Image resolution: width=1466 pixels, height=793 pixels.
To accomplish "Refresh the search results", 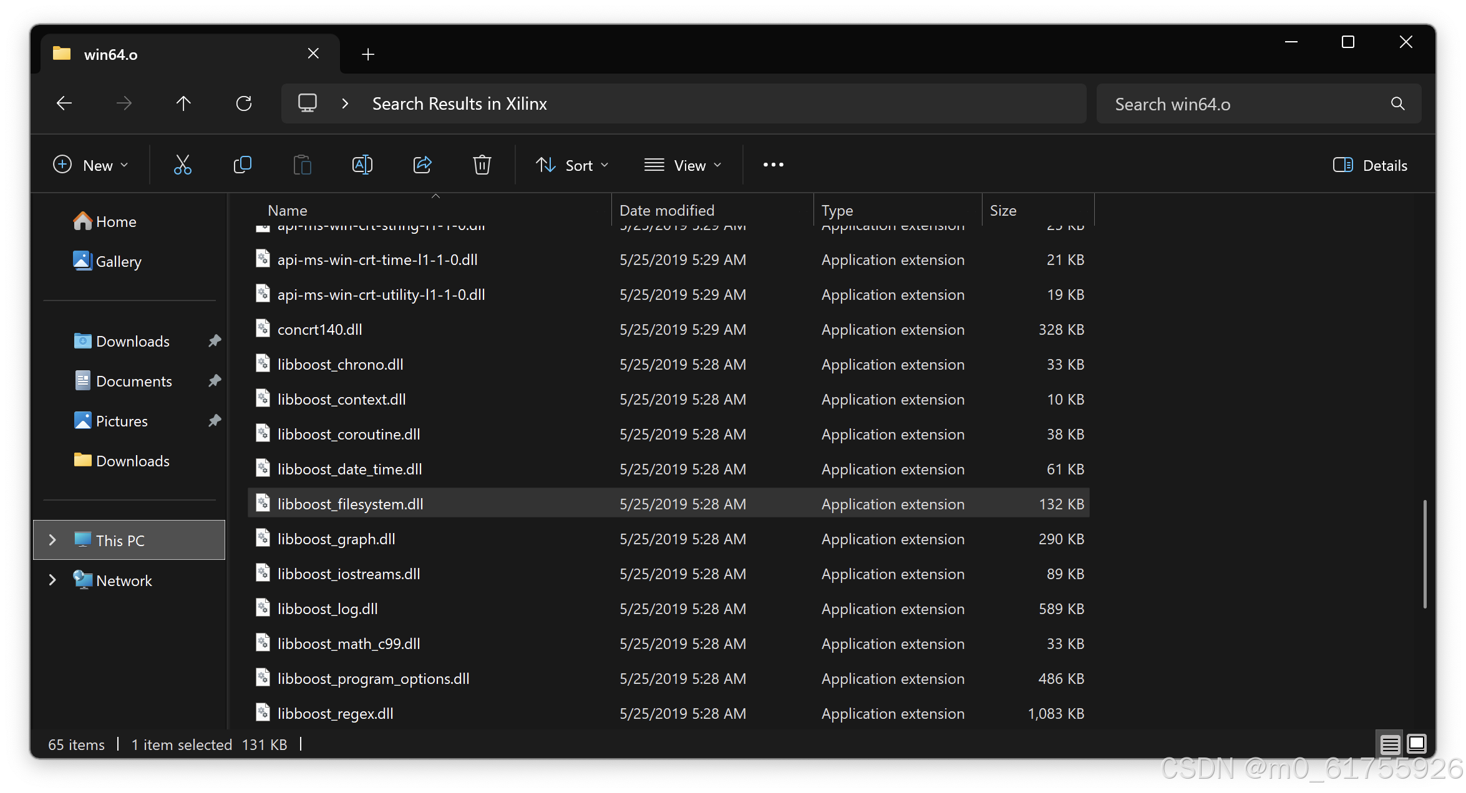I will (x=244, y=103).
